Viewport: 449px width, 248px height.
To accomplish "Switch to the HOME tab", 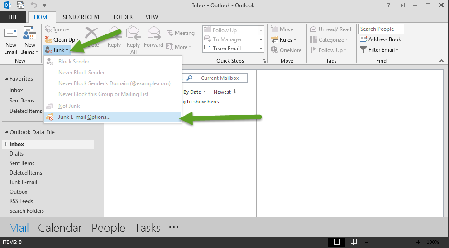I will click(x=42, y=17).
